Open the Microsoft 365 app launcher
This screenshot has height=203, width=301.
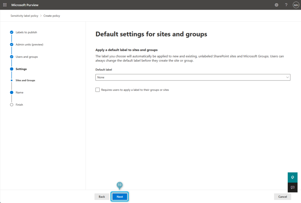pos(4,5)
